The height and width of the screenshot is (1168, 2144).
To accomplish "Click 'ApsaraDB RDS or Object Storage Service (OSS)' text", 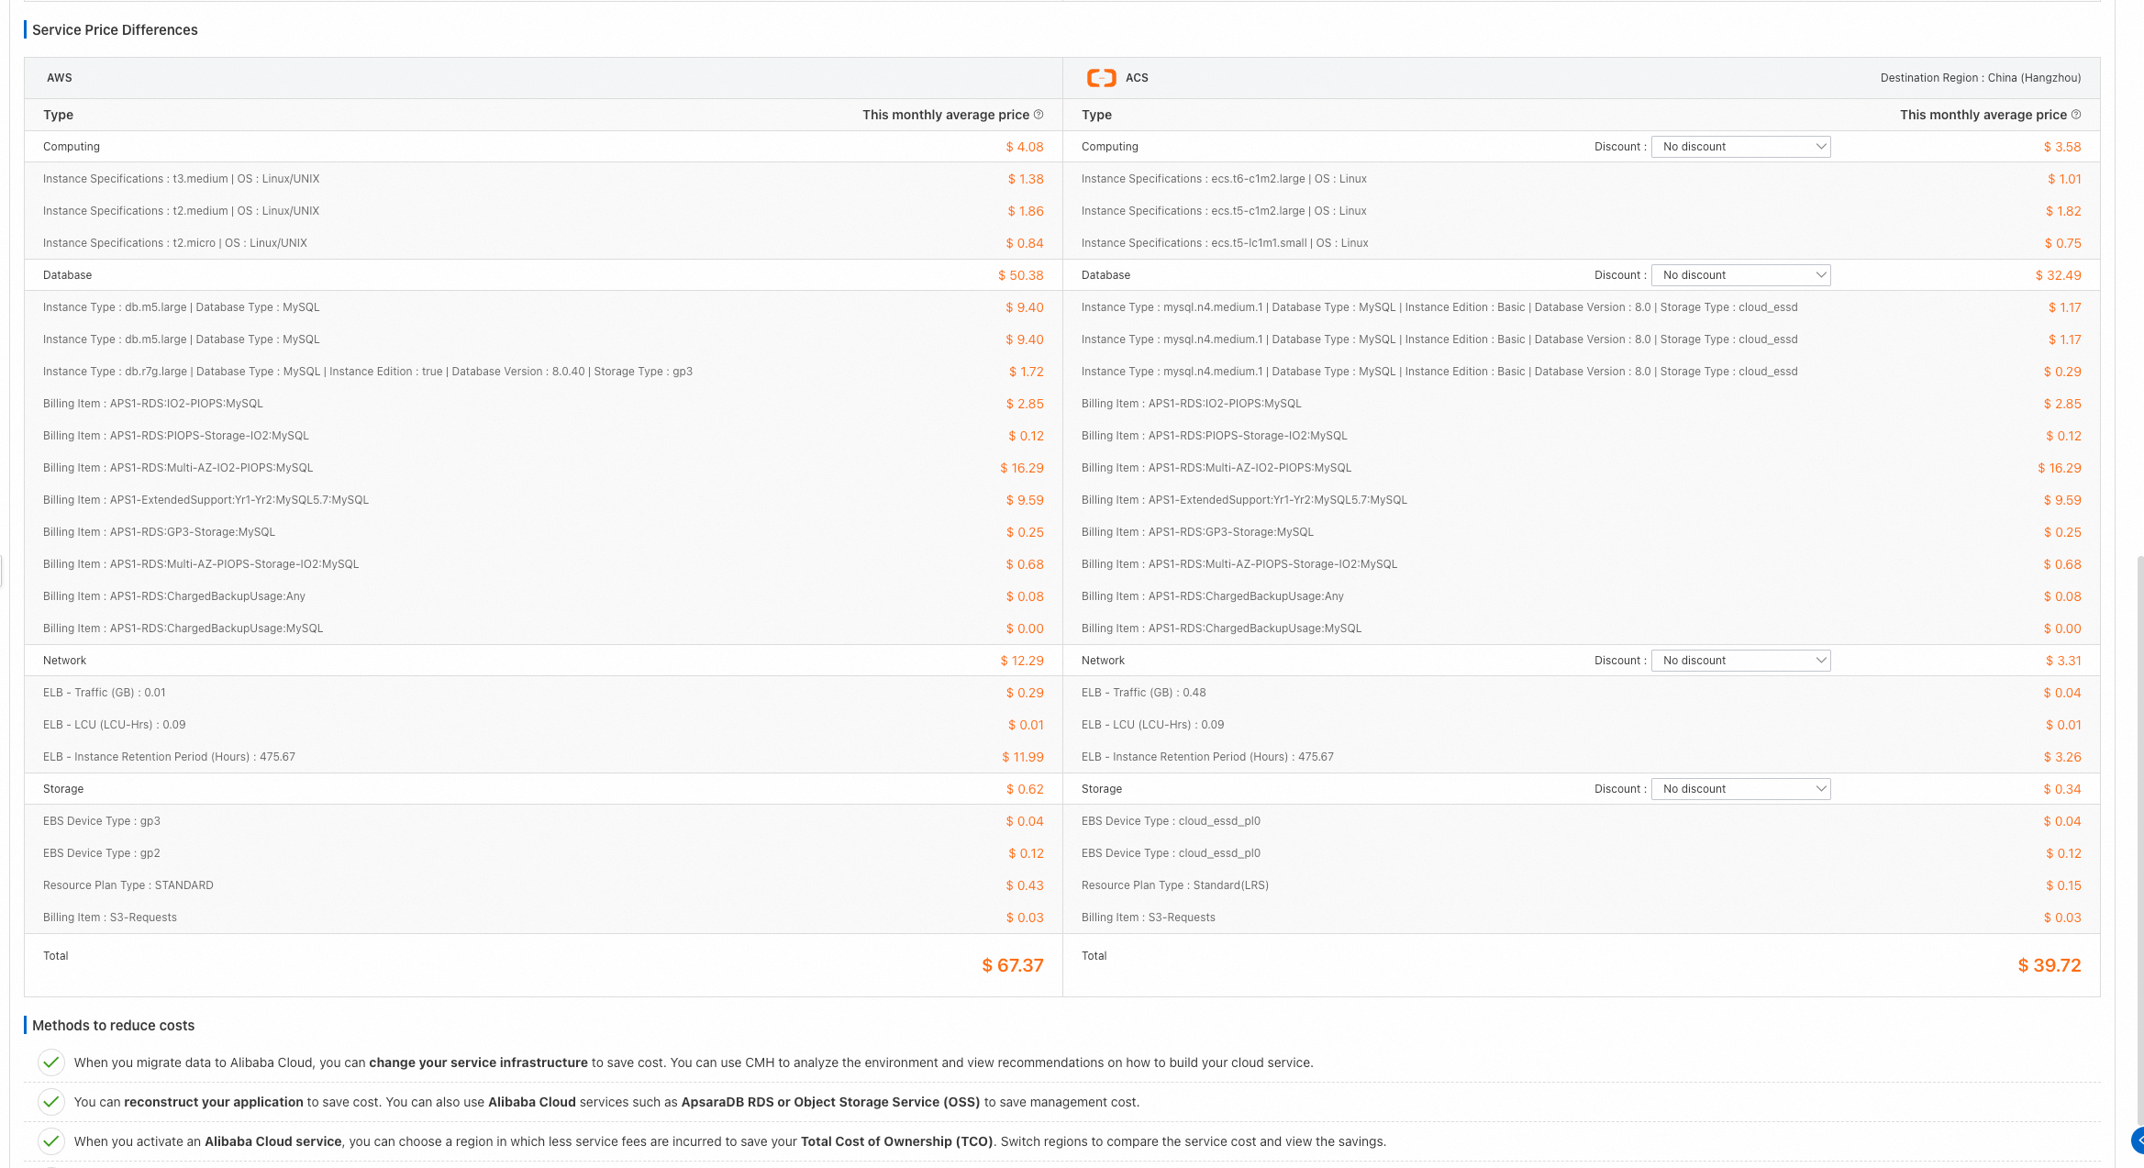I will coord(830,1102).
